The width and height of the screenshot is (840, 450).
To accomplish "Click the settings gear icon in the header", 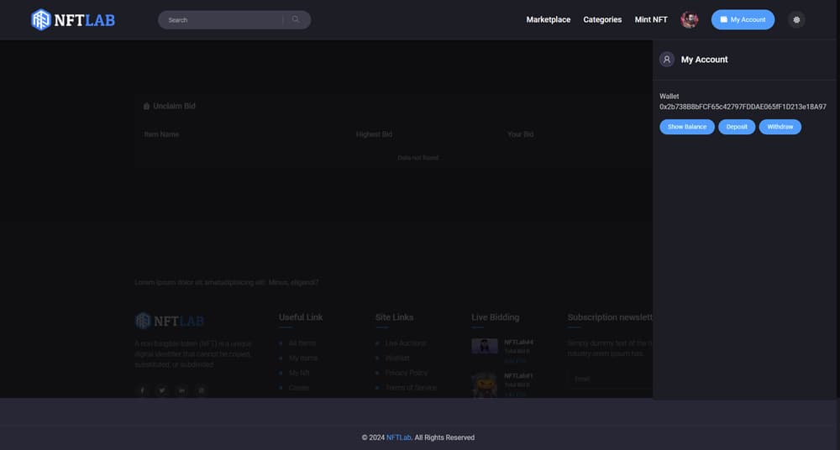I will coord(796,20).
